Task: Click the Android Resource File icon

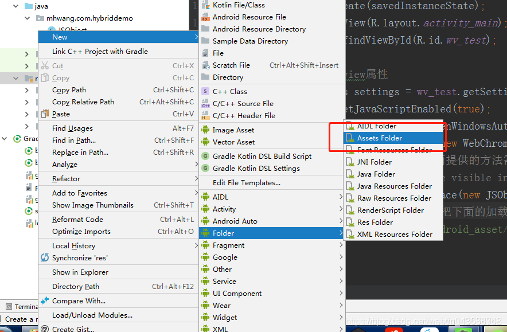Action: [x=205, y=17]
